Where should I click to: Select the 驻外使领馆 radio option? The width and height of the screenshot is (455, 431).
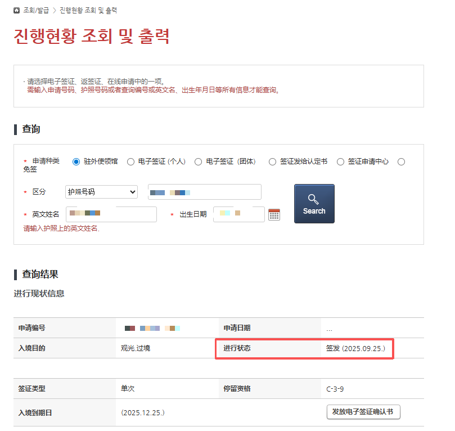tap(76, 161)
